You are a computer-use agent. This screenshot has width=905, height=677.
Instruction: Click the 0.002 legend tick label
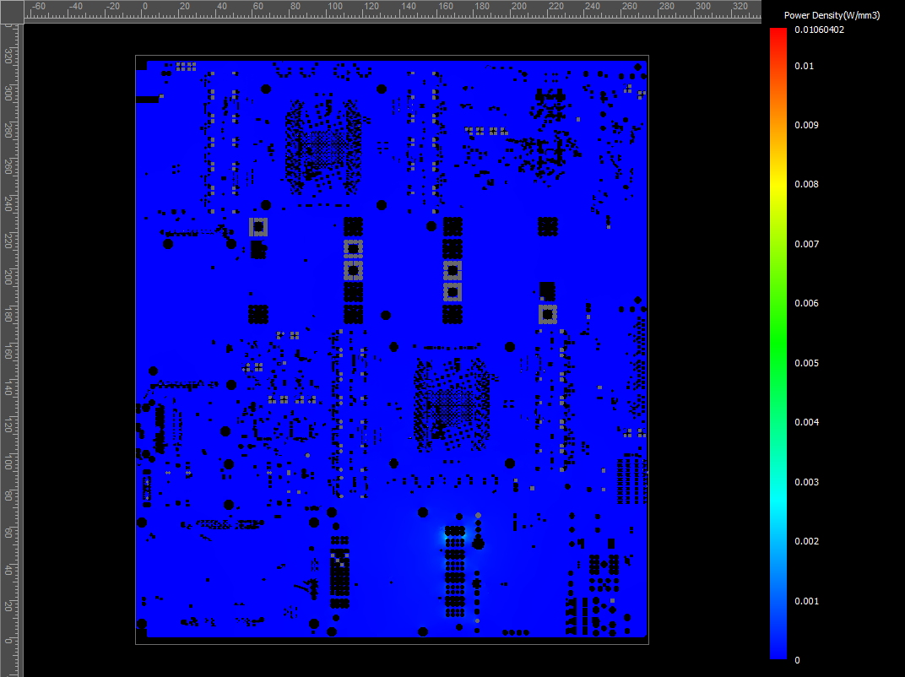[806, 541]
